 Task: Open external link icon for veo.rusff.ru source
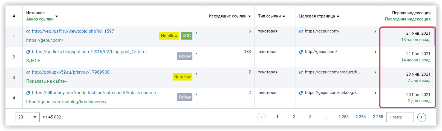coord(28,31)
